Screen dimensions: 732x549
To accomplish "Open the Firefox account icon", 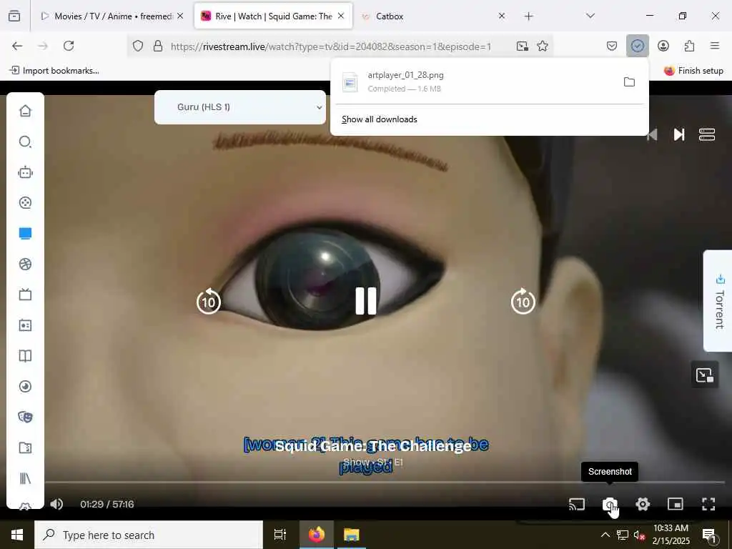I will click(663, 46).
